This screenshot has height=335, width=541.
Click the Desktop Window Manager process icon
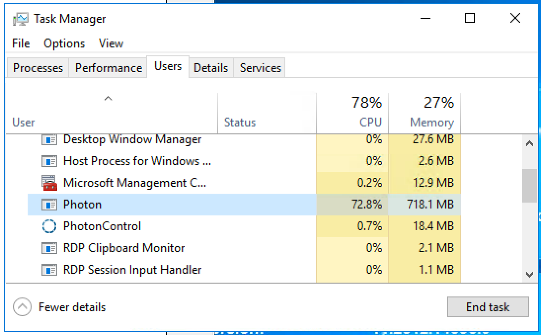coord(49,139)
